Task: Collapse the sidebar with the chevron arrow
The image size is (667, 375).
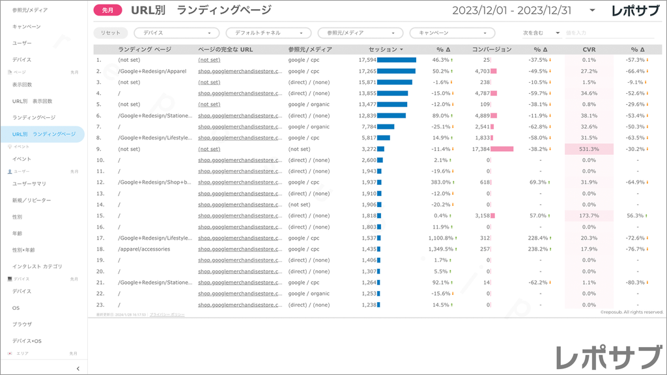Action: tap(78, 368)
